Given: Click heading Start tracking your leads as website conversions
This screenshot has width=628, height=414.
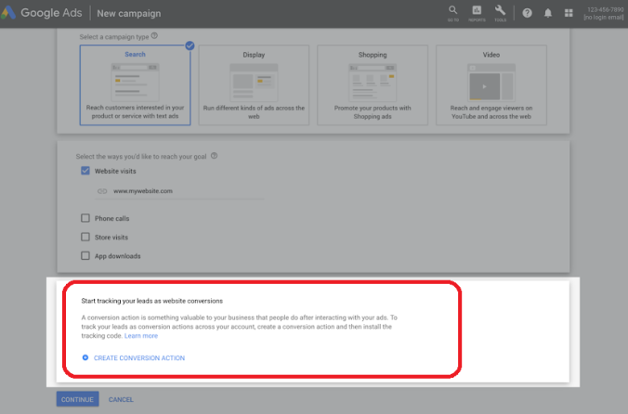Looking at the screenshot, I should (x=151, y=301).
